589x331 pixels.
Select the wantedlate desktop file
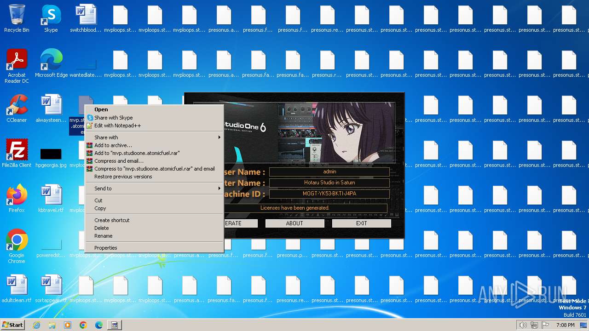coord(86,66)
